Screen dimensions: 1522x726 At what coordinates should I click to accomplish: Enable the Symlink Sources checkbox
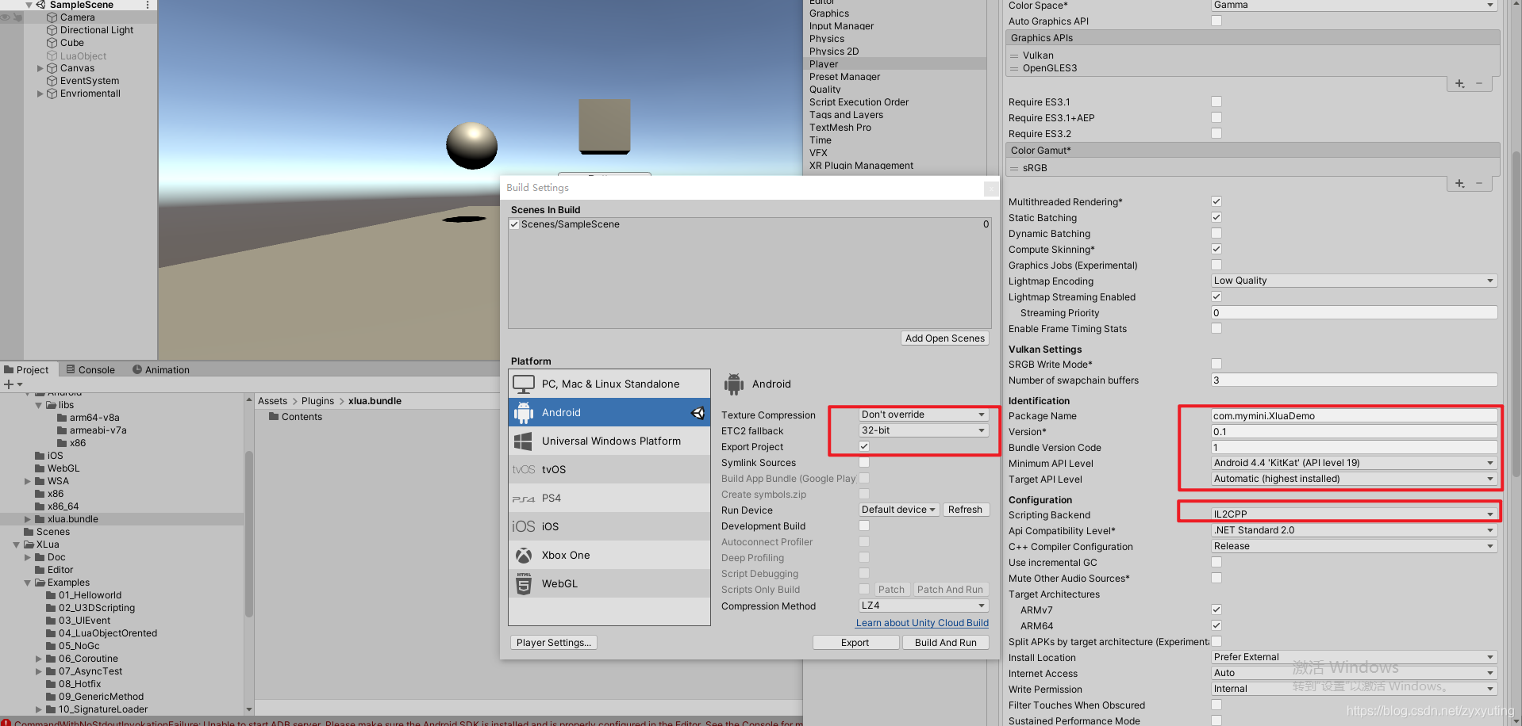(x=864, y=462)
